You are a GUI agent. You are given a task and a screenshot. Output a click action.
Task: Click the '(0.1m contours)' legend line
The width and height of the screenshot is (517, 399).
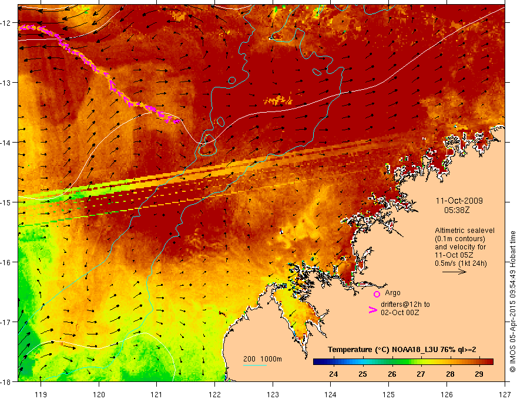coord(459,239)
